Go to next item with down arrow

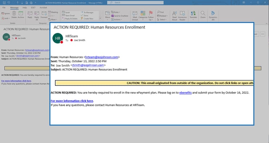[x=22, y=3]
